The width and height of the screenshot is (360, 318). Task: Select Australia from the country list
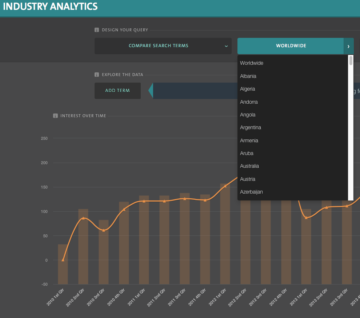tap(249, 166)
